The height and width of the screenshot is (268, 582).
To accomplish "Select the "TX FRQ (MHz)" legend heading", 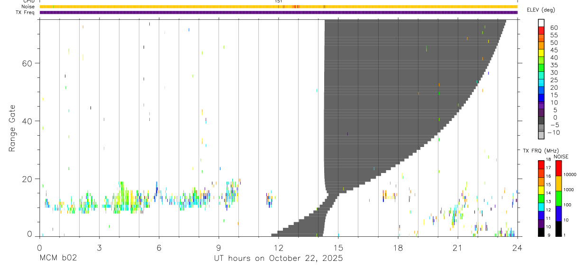I will tap(541, 150).
